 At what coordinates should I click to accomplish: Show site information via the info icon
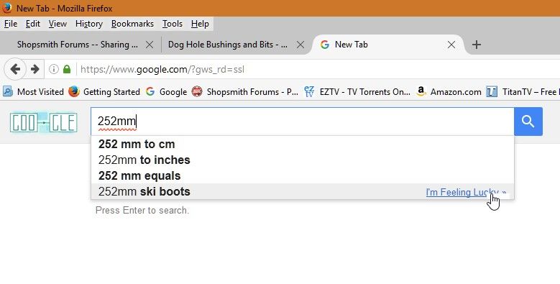pyautogui.click(x=54, y=69)
